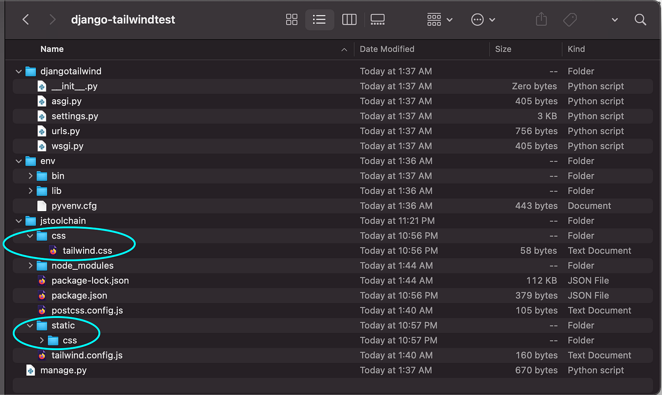Image resolution: width=662 pixels, height=395 pixels.
Task: Click the Tags toolbar icon
Action: (570, 19)
